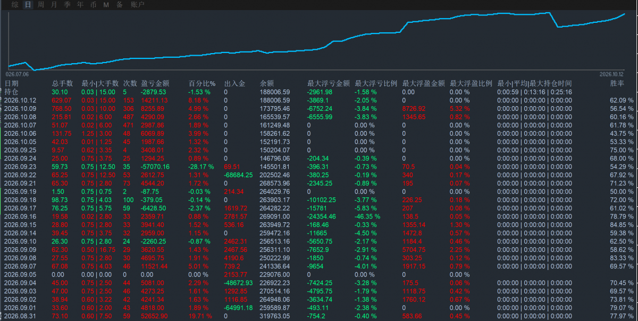Click the 2026.10.12 date label under chart
638x321 pixels.
click(611, 74)
